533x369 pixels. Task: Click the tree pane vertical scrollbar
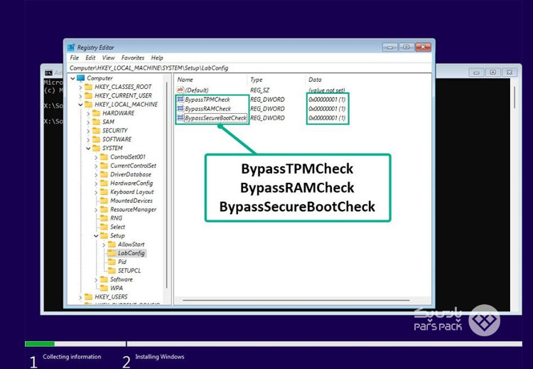pyautogui.click(x=167, y=186)
